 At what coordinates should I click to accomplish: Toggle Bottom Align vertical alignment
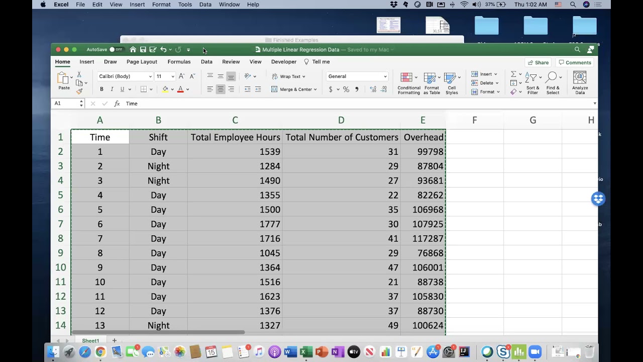[x=231, y=76]
